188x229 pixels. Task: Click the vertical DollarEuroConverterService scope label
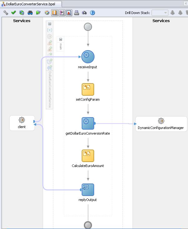(x=50, y=89)
